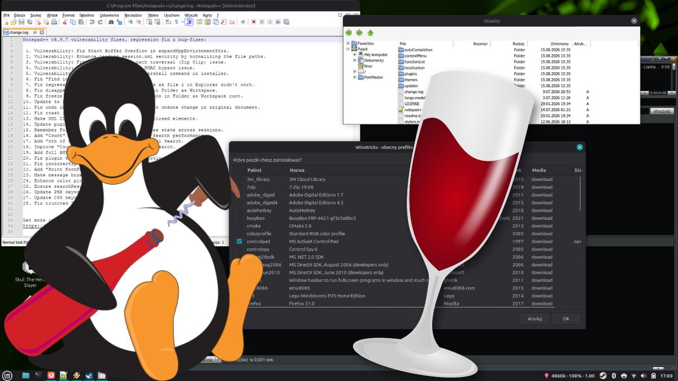Expand the Dokumenty tree node
This screenshot has height=381, width=678.
coord(354,60)
